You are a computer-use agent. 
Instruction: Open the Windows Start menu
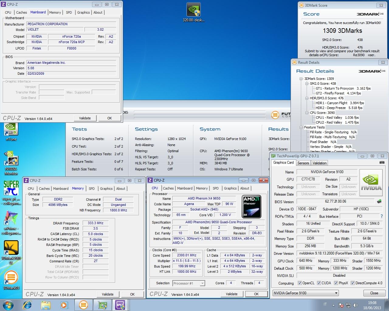tap(8, 305)
